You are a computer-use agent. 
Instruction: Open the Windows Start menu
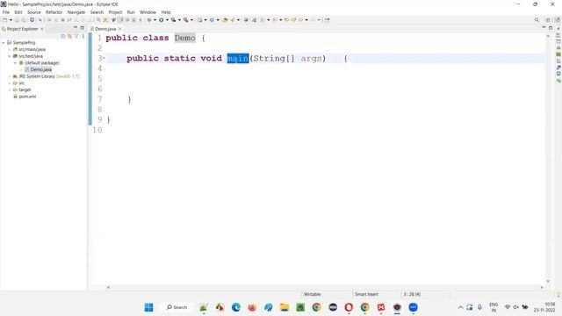(x=148, y=307)
